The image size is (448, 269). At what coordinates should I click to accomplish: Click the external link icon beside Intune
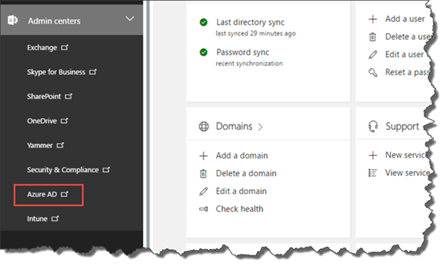point(55,219)
